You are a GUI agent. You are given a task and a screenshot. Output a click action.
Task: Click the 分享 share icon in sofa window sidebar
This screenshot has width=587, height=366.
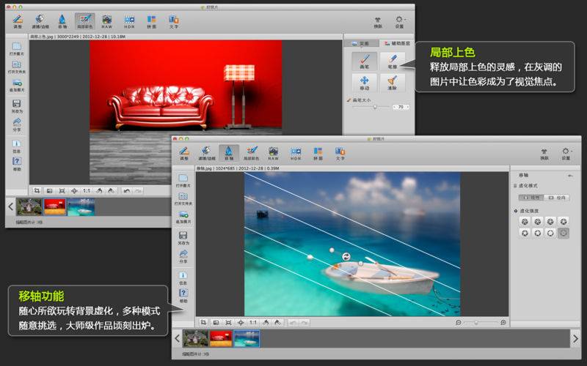coord(16,124)
